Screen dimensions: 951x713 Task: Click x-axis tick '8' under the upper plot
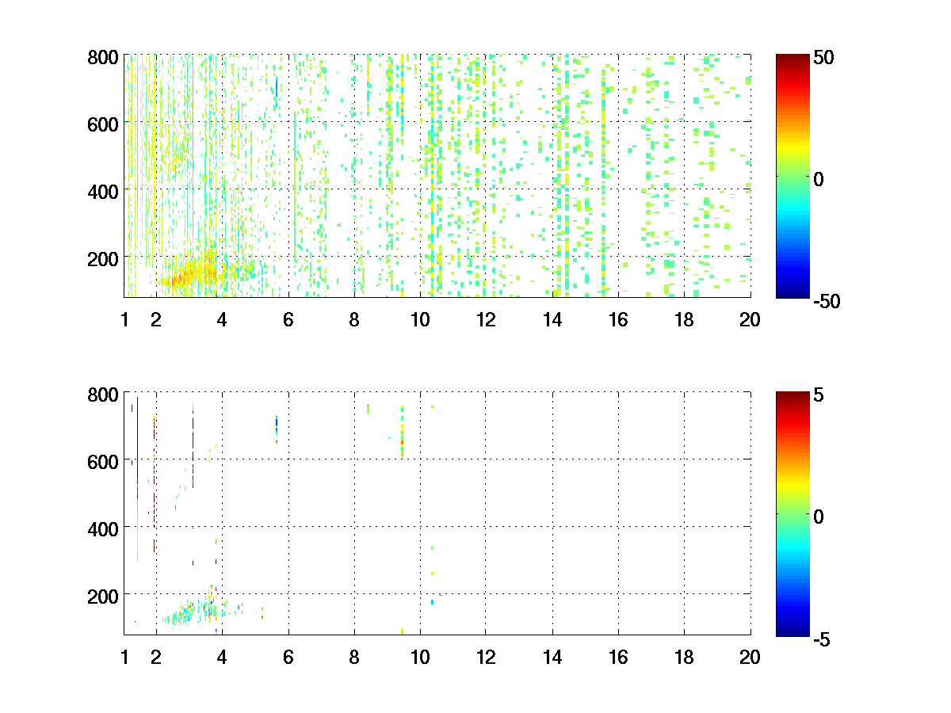pos(354,319)
